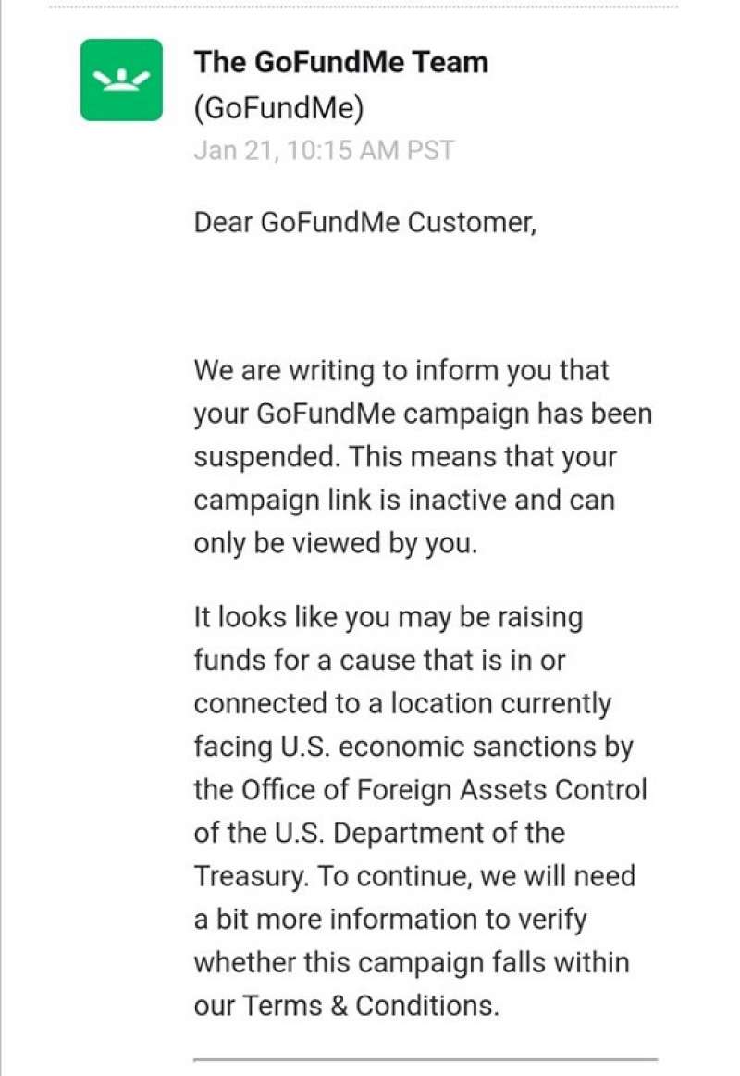Select the sender name The GoFundMe Team
This screenshot has height=1076, width=740.
[x=340, y=63]
